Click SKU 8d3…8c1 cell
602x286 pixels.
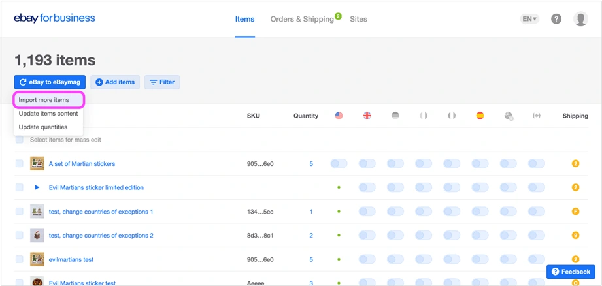pyautogui.click(x=260, y=235)
